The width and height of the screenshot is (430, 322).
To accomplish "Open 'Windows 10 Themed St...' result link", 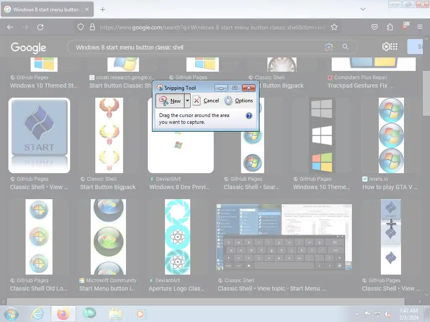I will coord(44,86).
